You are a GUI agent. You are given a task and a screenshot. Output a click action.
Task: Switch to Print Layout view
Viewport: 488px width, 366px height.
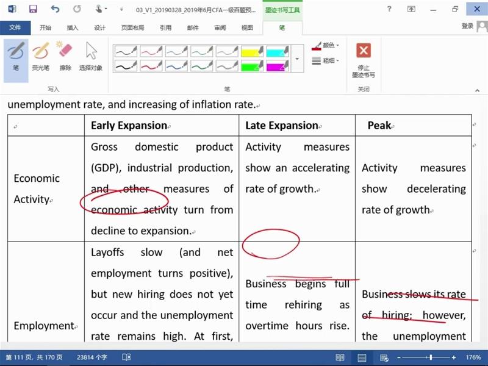click(362, 357)
